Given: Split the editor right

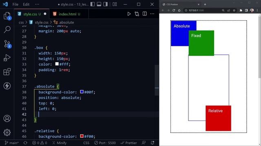Looking at the screenshot, I should pyautogui.click(x=145, y=14).
